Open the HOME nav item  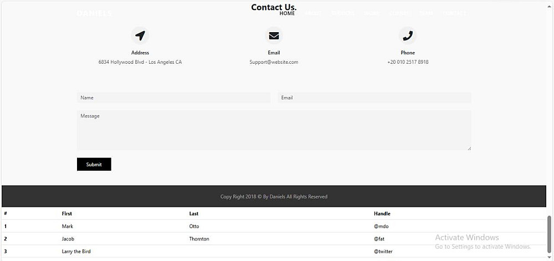[x=287, y=13]
